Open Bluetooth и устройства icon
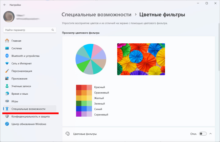220x142 pixels. 7,56
